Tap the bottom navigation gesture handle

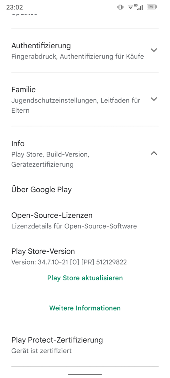click(x=85, y=374)
